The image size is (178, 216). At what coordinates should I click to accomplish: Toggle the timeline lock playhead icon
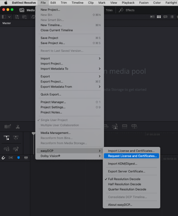point(7,138)
